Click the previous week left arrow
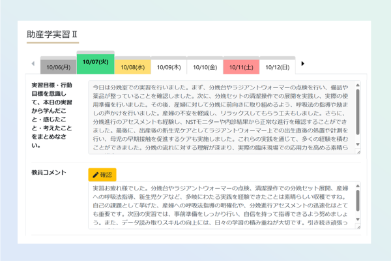This screenshot has width=391, height=261. [x=33, y=64]
